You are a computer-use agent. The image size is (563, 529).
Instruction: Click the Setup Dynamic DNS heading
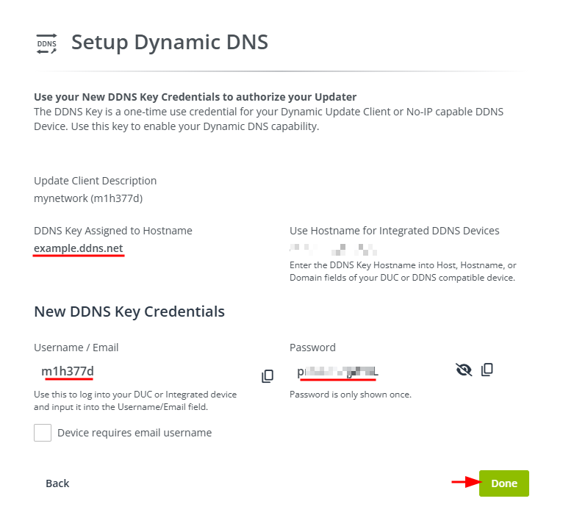(x=170, y=43)
